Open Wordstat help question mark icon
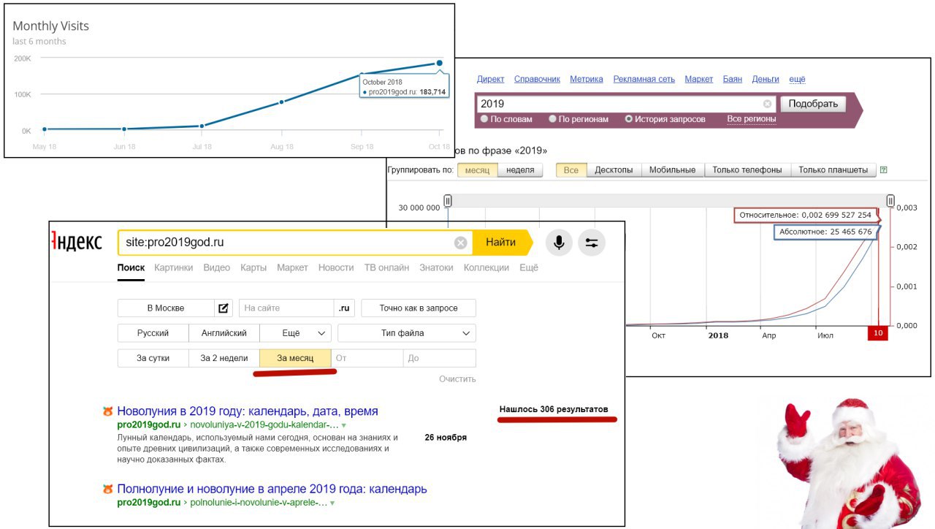The height and width of the screenshot is (529, 935). point(884,170)
